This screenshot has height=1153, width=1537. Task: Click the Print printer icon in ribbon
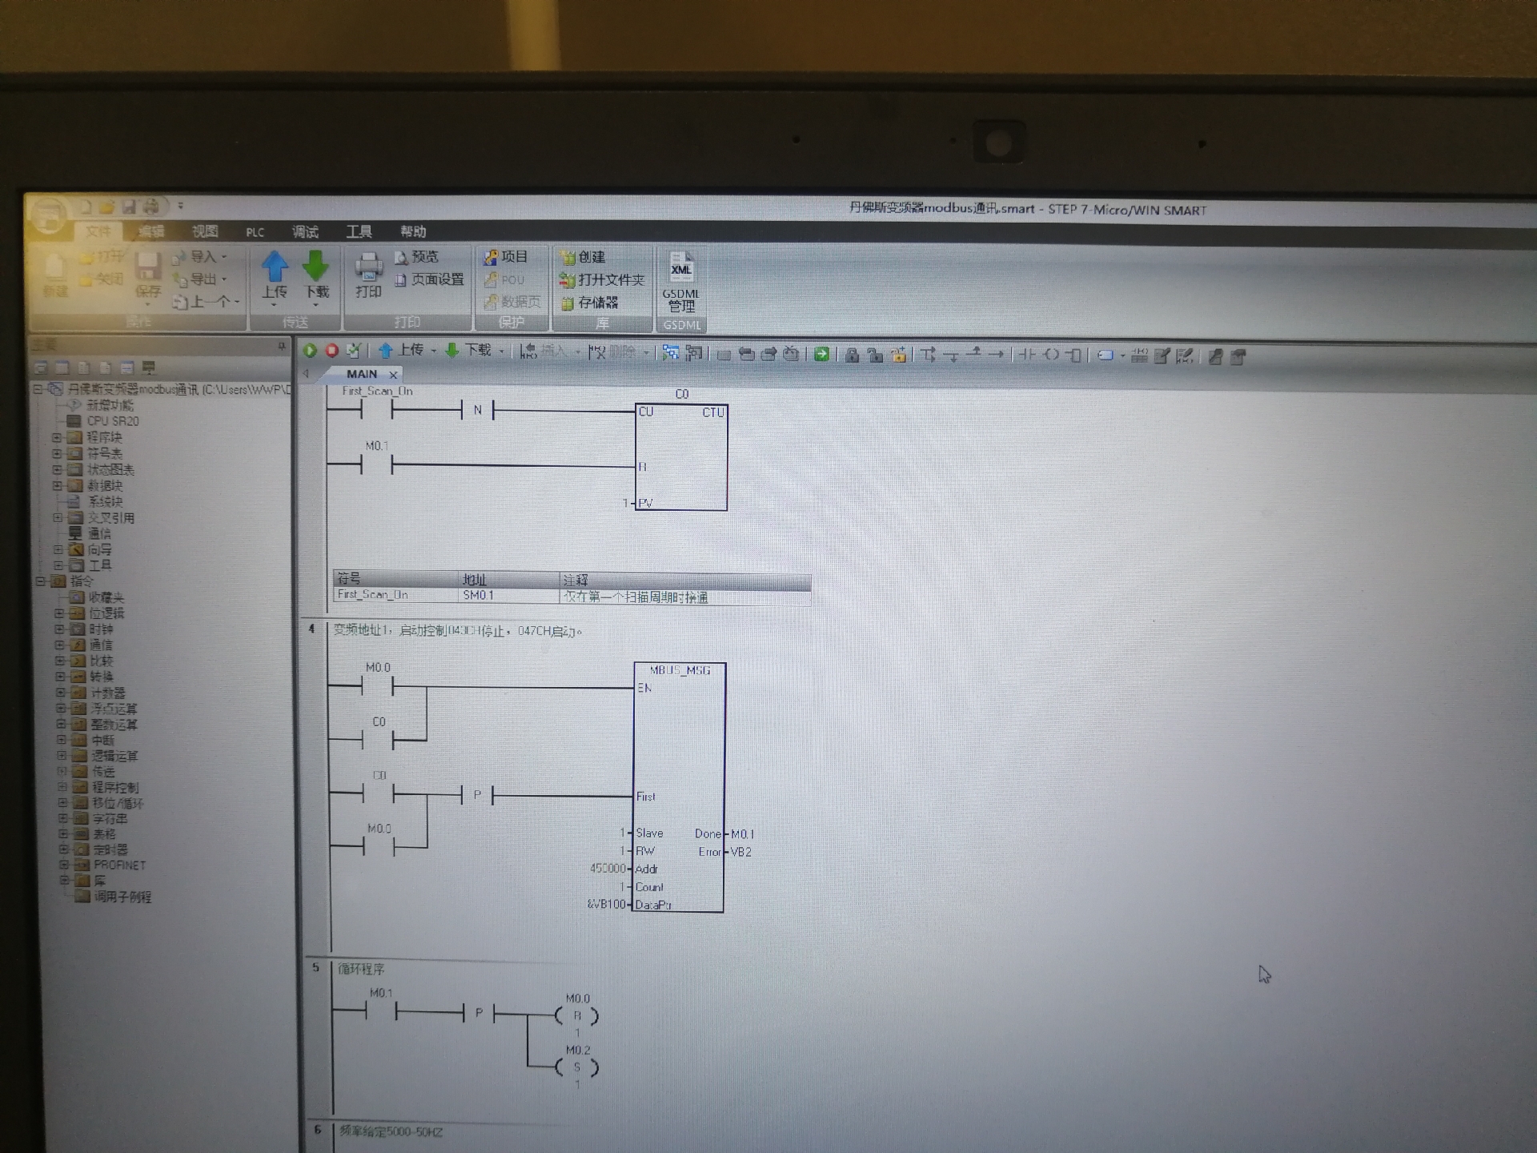click(x=368, y=267)
